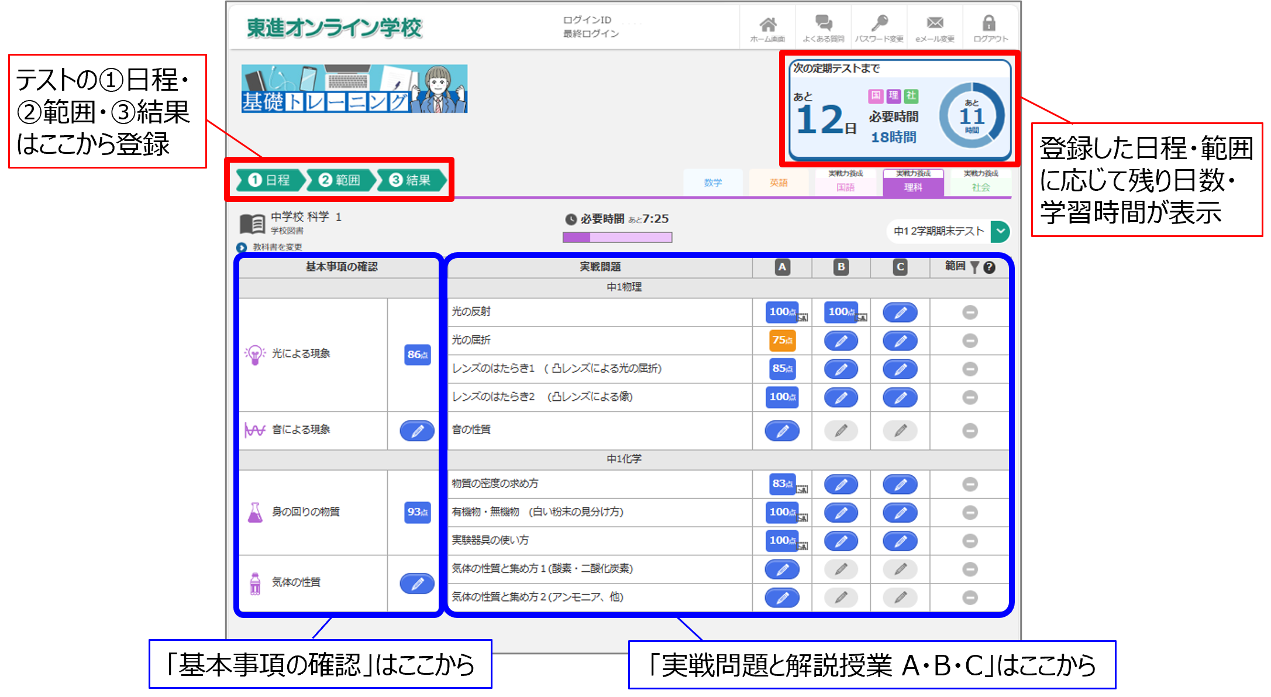This screenshot has width=1271, height=697.
Task: Click 気体の性質と集め方1 greyed column C pencil
Action: tap(900, 569)
